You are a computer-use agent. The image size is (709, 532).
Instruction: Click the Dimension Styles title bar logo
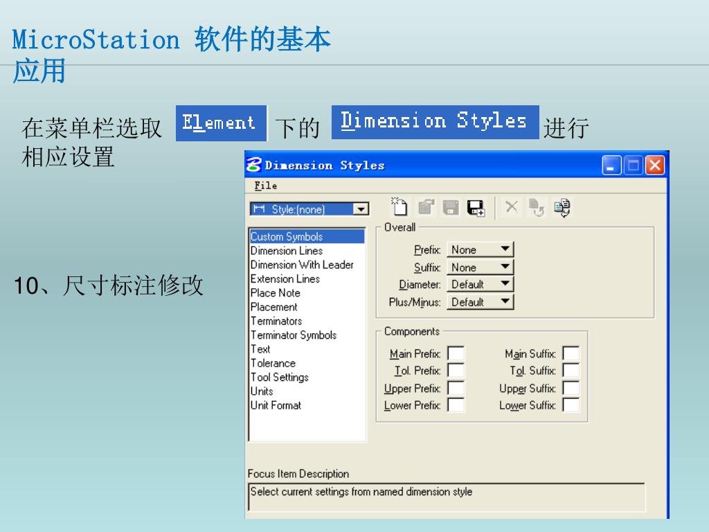point(254,165)
